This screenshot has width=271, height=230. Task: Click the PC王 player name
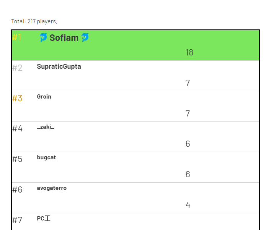[x=44, y=219]
